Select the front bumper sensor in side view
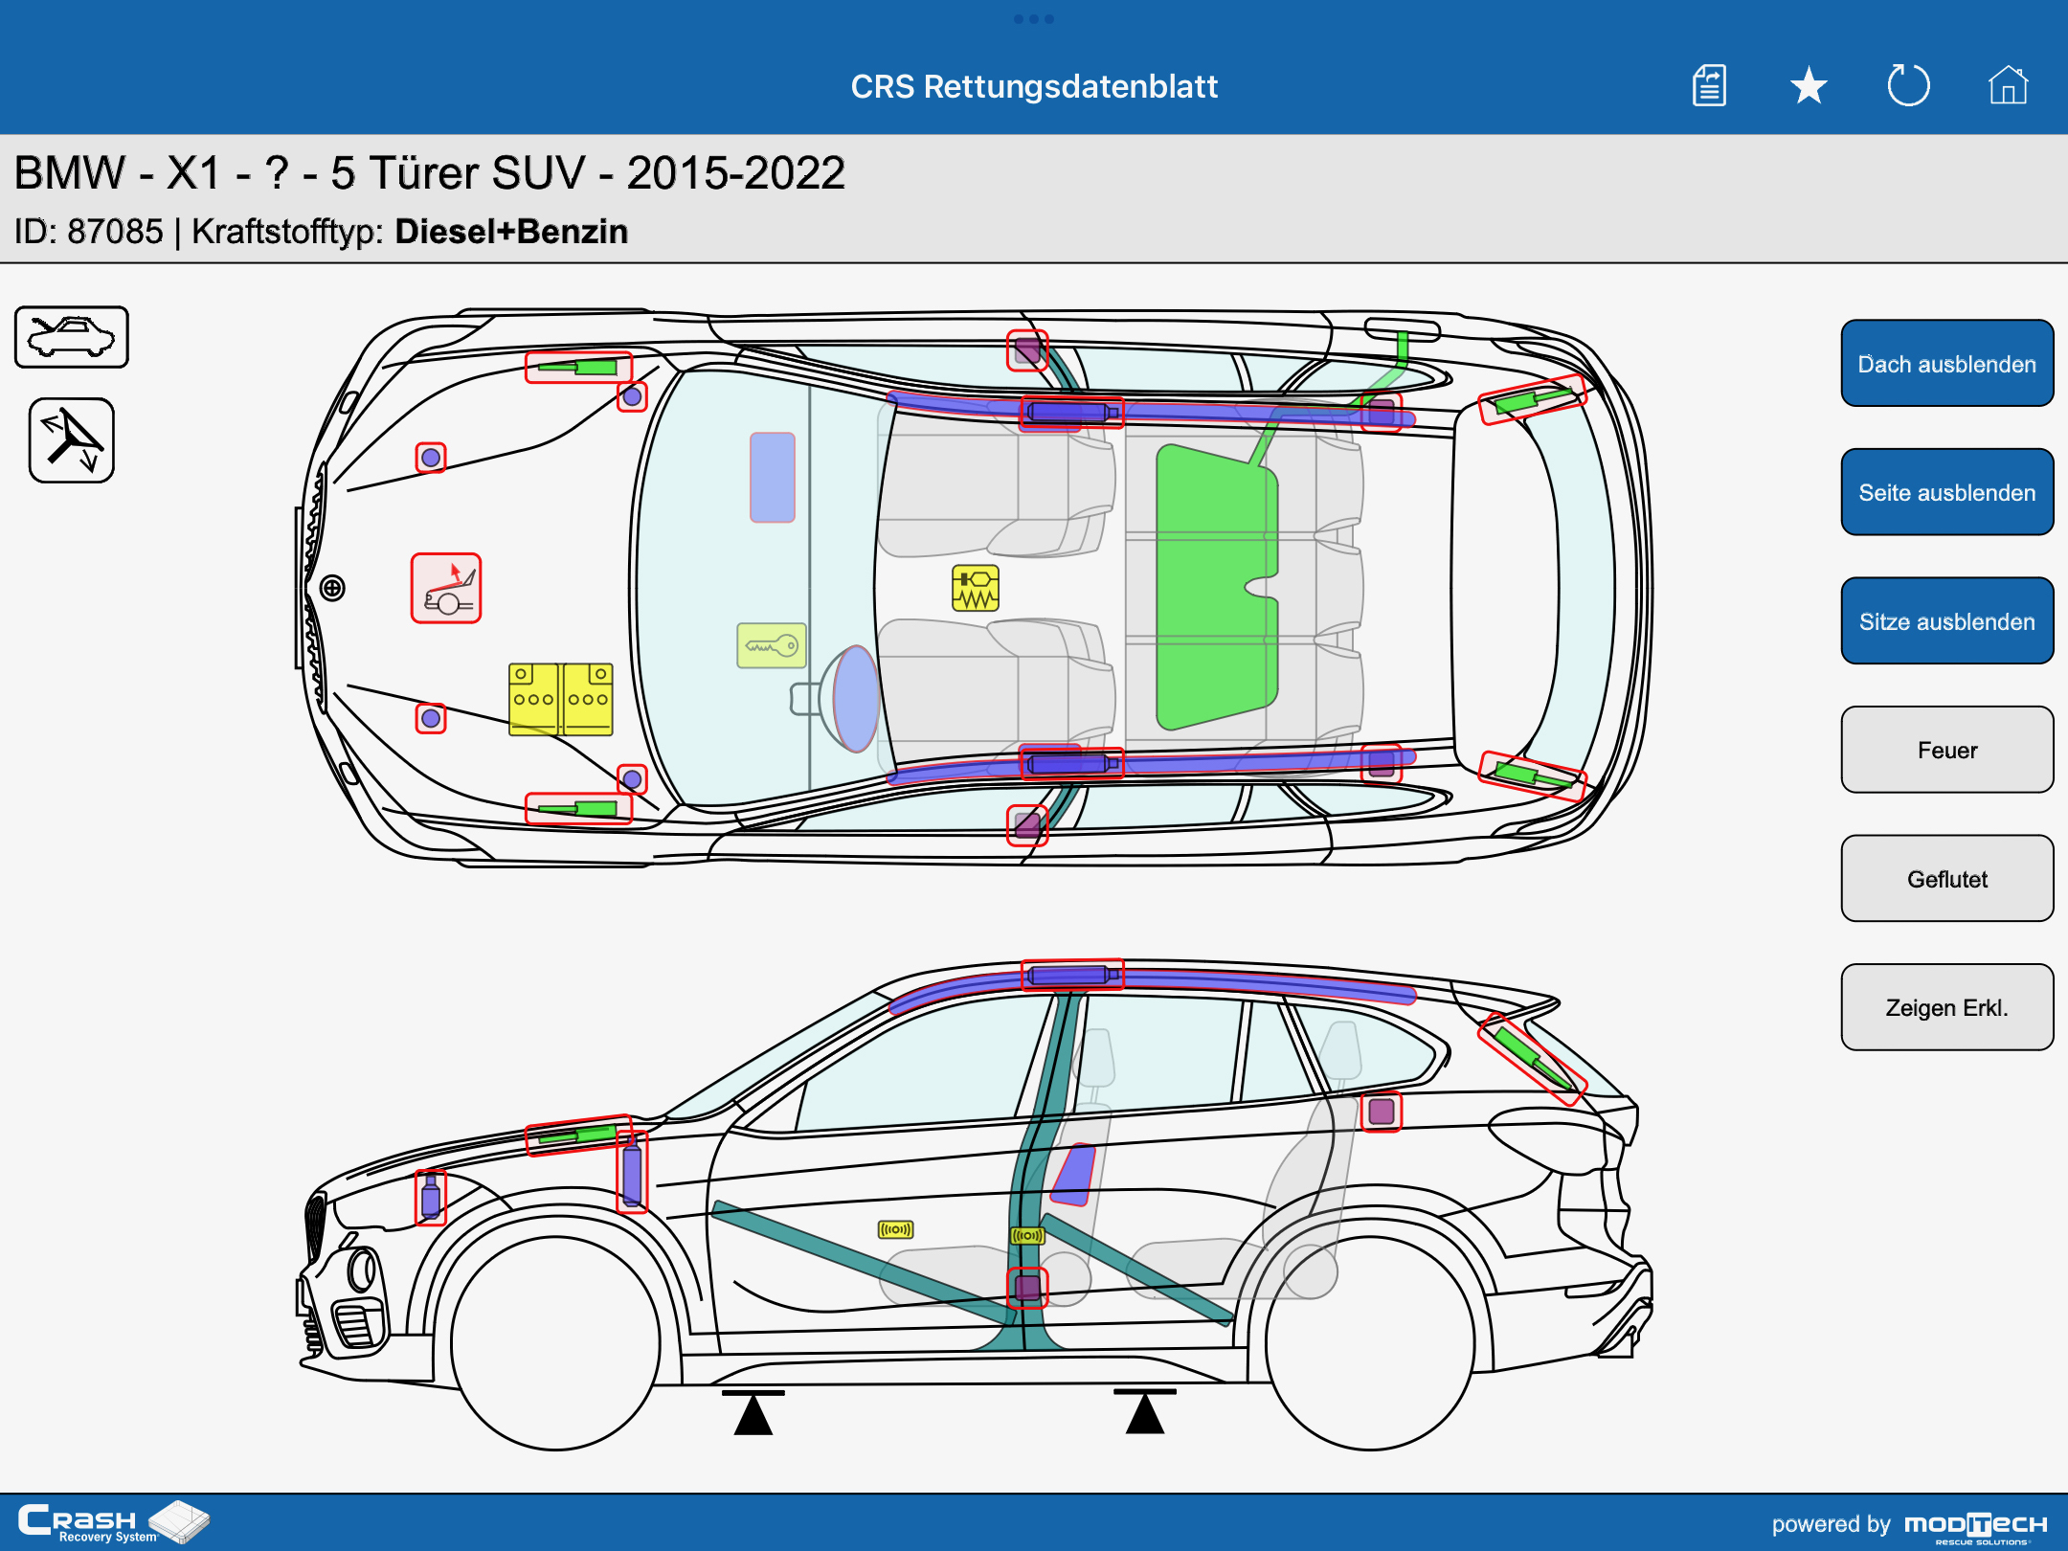 (431, 1197)
